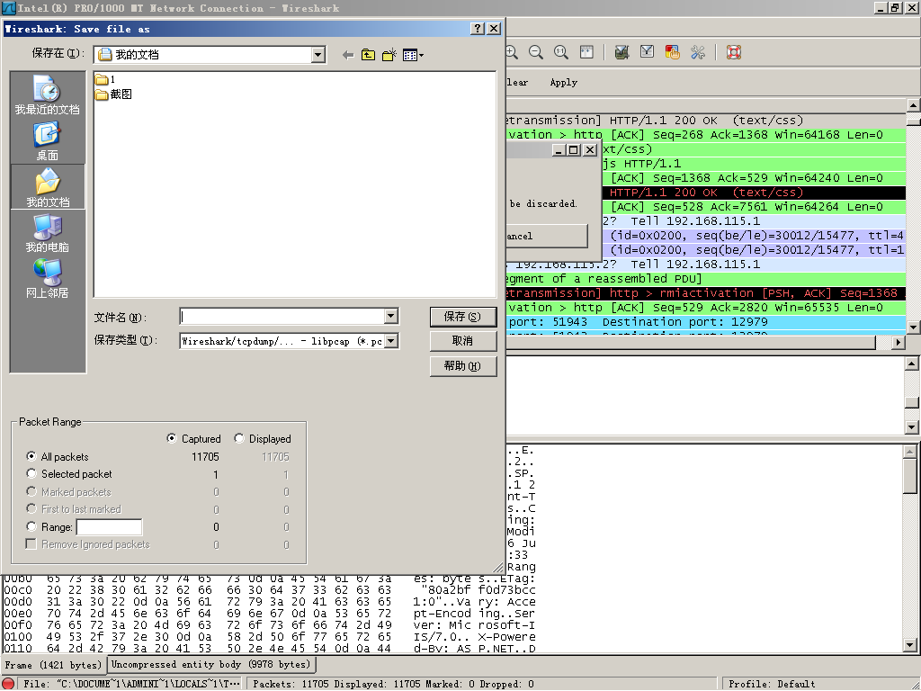
Task: Open the view menu icon in the dialog
Action: tap(413, 55)
